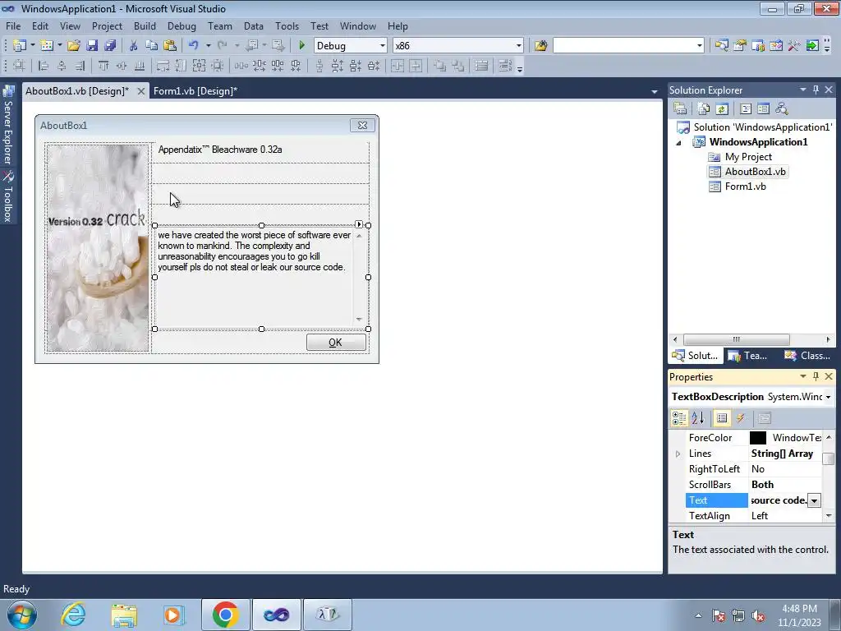Image resolution: width=841 pixels, height=631 pixels.
Task: Save the current file with the floppy icon
Action: click(92, 46)
